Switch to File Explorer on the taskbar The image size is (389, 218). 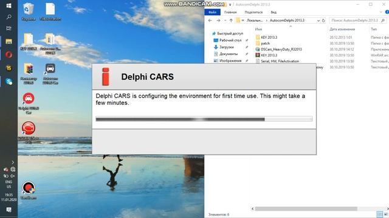[9, 41]
